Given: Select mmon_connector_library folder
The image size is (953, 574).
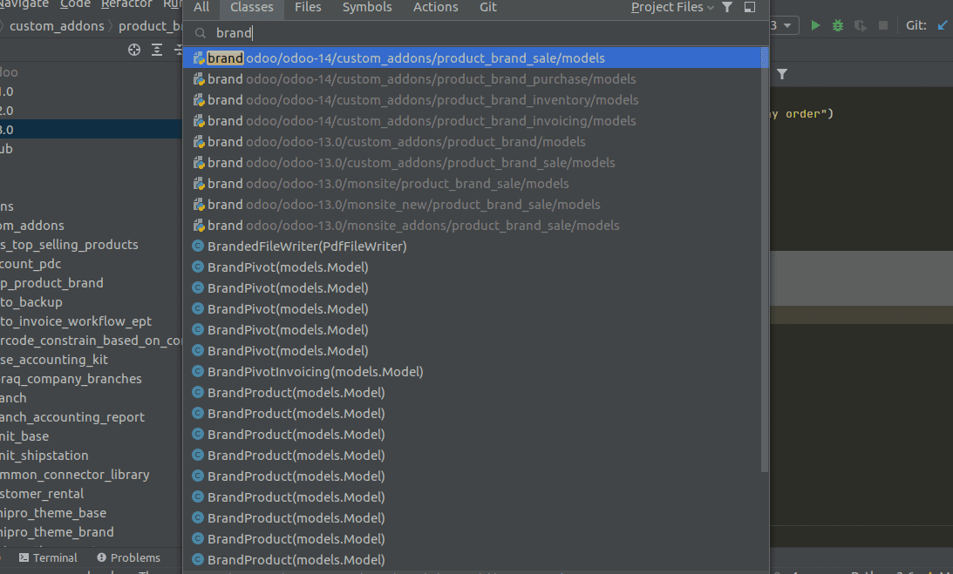Looking at the screenshot, I should coord(75,475).
